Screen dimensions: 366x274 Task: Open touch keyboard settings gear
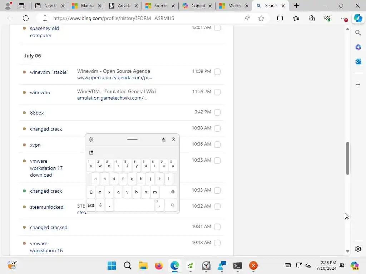click(91, 139)
